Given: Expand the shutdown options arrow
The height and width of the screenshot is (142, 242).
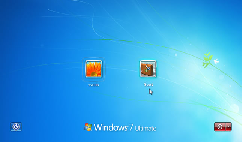Looking at the screenshot, I should (228, 127).
